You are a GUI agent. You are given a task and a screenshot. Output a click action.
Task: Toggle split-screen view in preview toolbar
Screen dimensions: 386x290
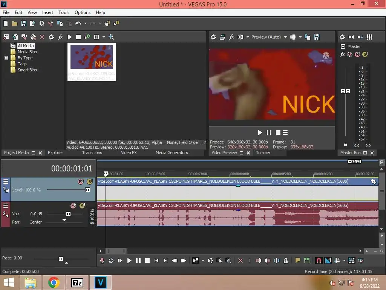tap(240, 37)
